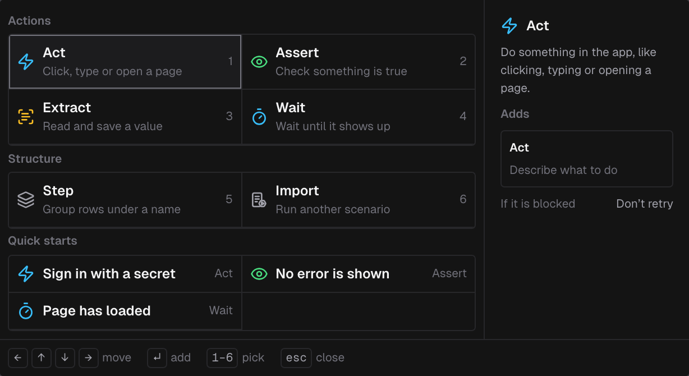
Task: Choose the Import structure title
Action: pos(297,191)
